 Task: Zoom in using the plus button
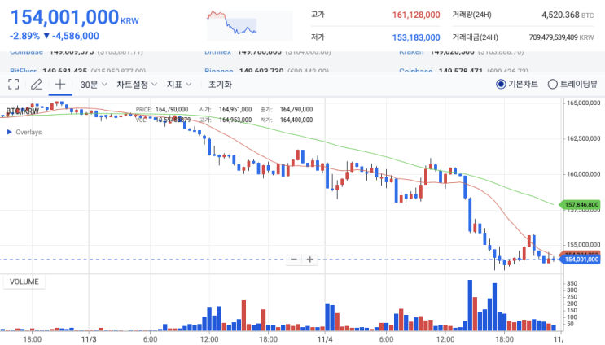tap(310, 260)
